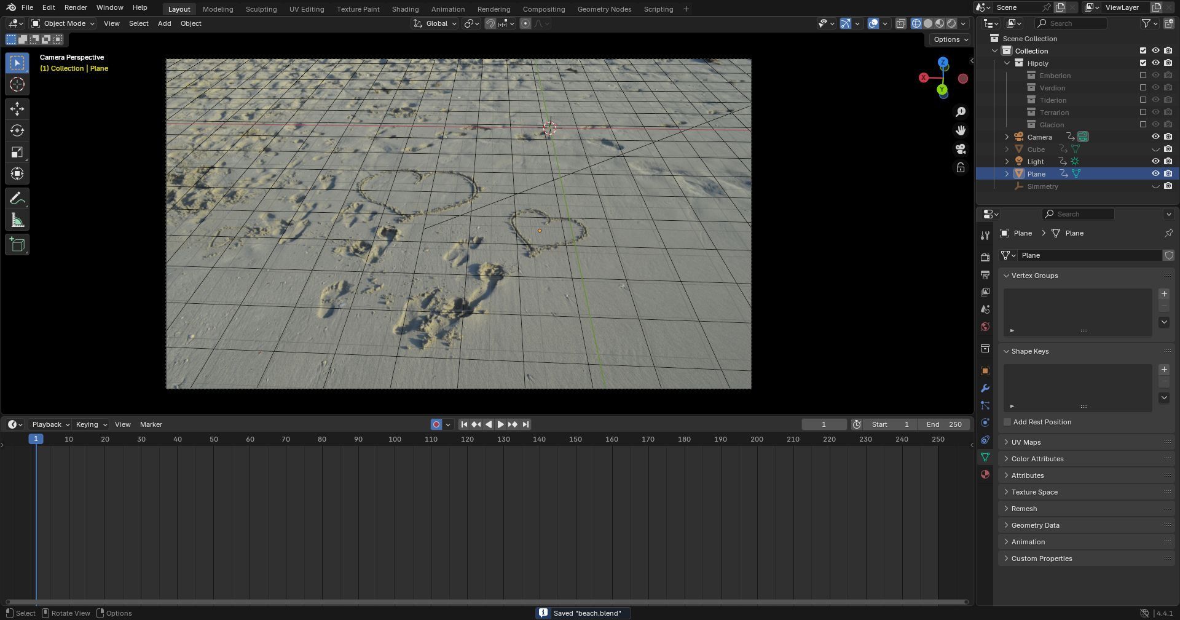Image resolution: width=1180 pixels, height=620 pixels.
Task: Open the Modifiers properties tab wrench icon
Action: pos(985,388)
